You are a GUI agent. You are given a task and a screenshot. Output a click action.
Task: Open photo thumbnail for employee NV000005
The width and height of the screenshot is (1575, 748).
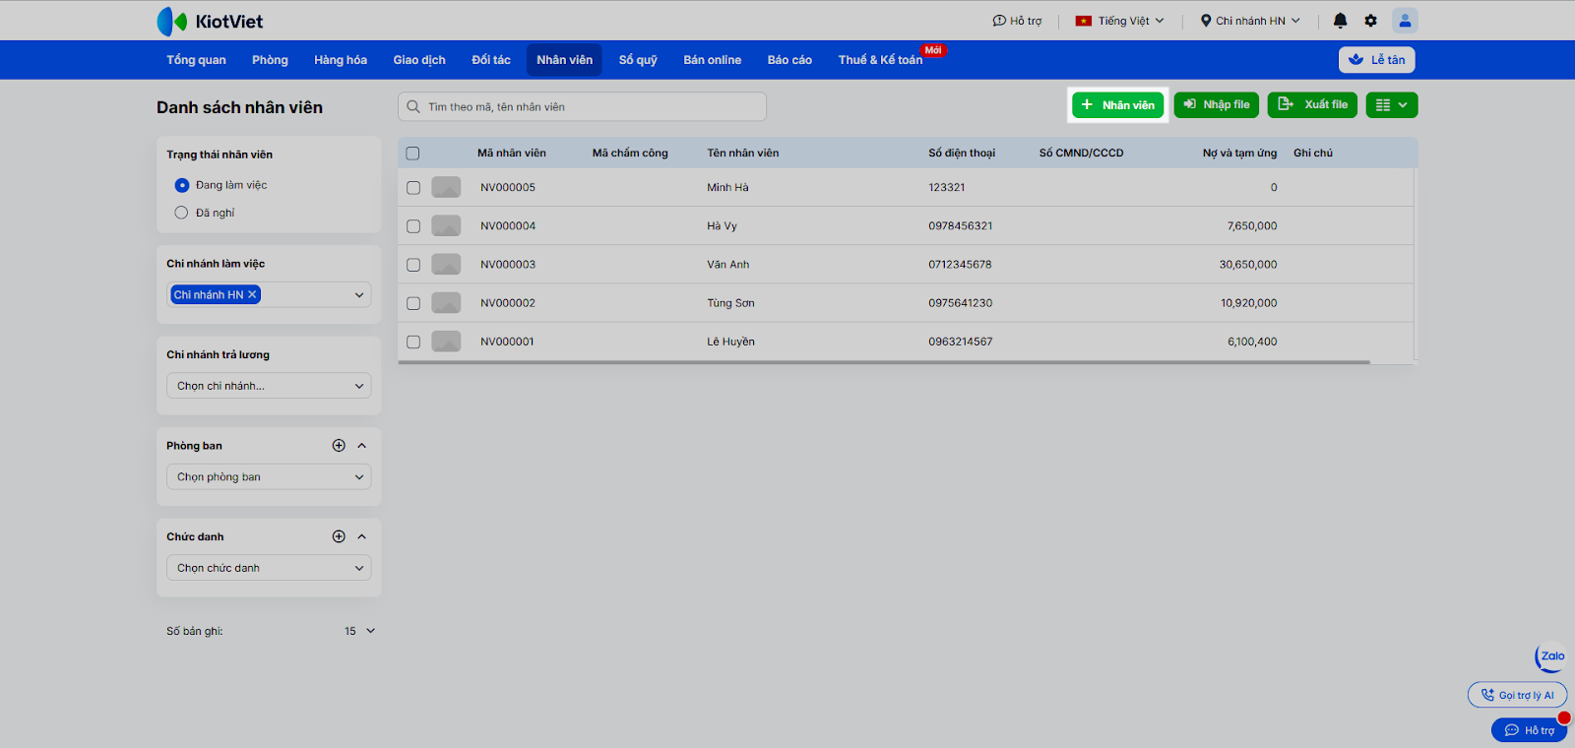(446, 187)
